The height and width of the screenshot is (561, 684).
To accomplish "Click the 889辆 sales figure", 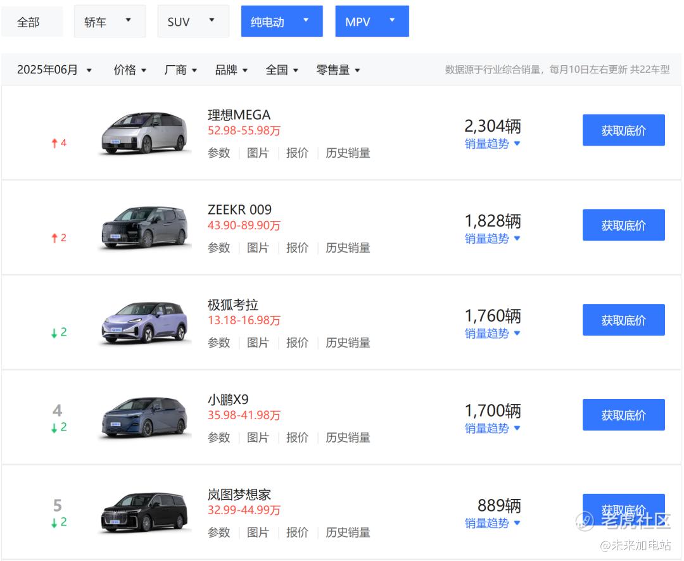I will click(499, 506).
